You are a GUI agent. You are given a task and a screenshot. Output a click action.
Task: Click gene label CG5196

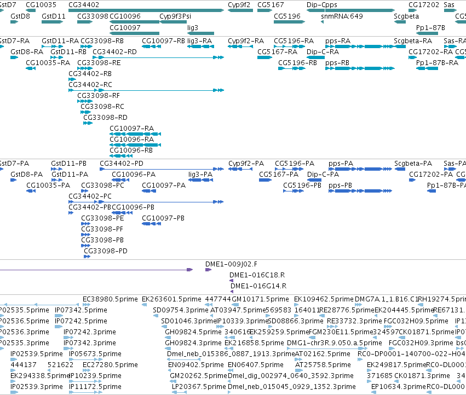[287, 16]
